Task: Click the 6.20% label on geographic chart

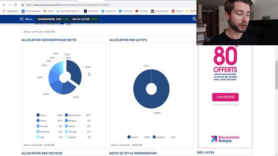Action: click(x=44, y=65)
